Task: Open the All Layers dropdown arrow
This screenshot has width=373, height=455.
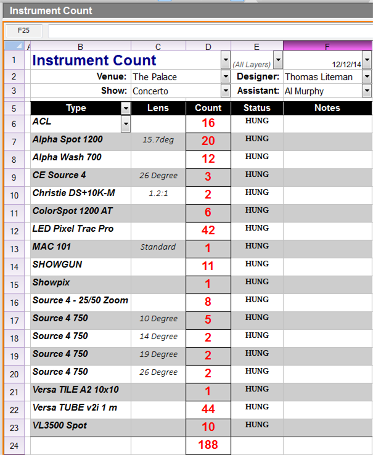Action: [277, 60]
